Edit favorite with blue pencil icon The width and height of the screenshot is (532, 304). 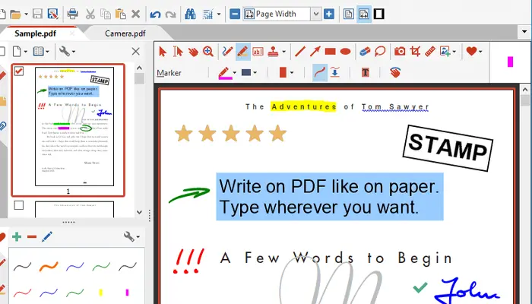point(47,236)
